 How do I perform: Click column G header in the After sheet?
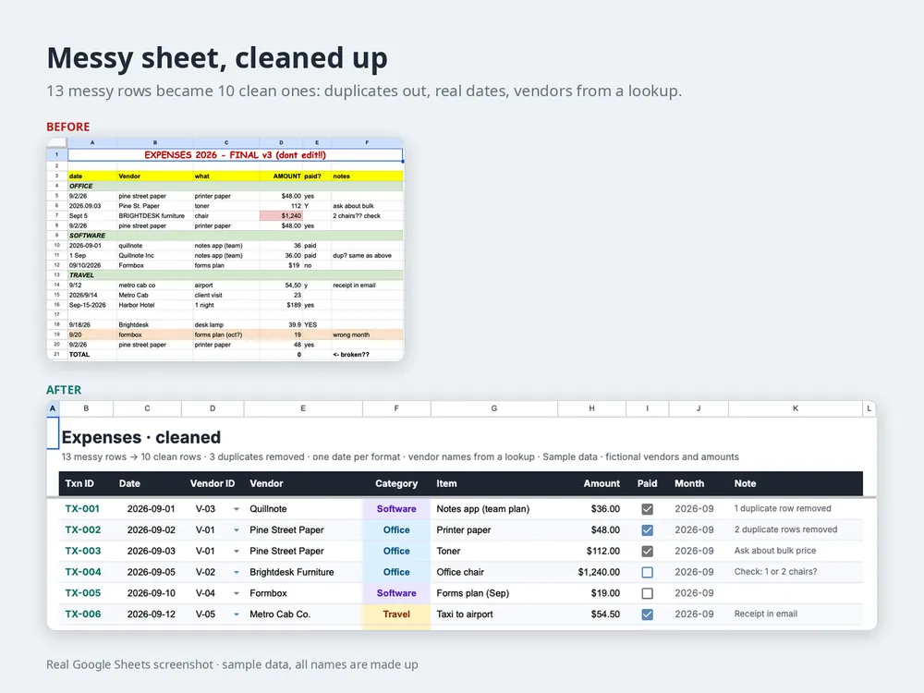click(493, 408)
